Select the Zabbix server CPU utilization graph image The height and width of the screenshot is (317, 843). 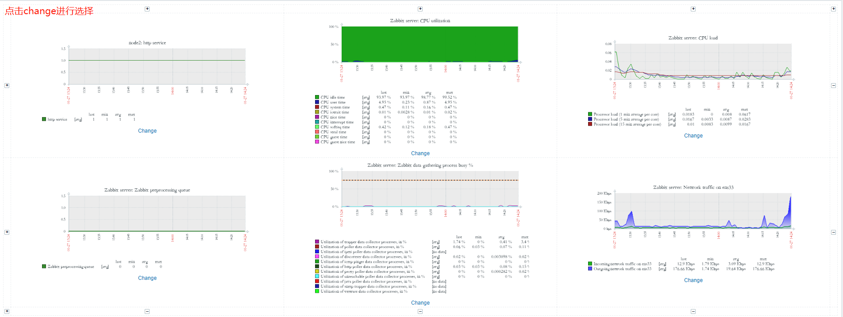click(x=420, y=82)
